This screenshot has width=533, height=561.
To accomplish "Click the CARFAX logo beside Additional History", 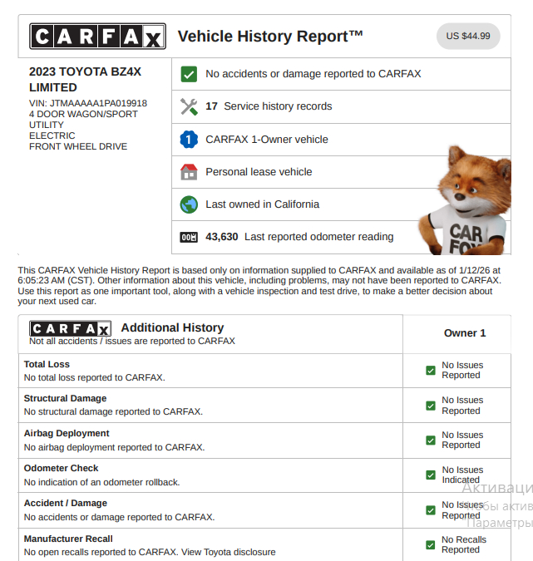I will tap(70, 328).
